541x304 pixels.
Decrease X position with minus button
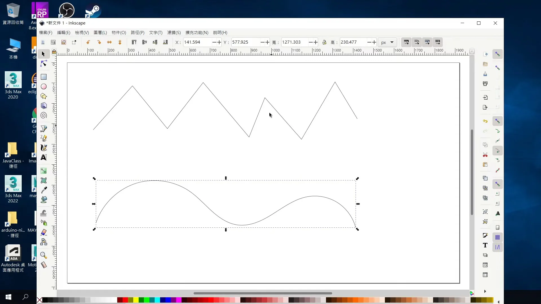(x=214, y=42)
